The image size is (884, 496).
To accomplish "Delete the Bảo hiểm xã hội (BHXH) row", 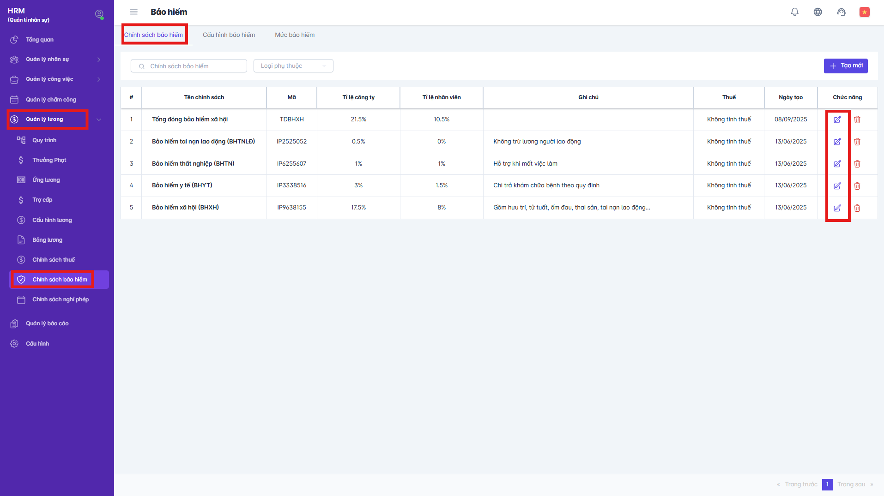I will pyautogui.click(x=857, y=208).
